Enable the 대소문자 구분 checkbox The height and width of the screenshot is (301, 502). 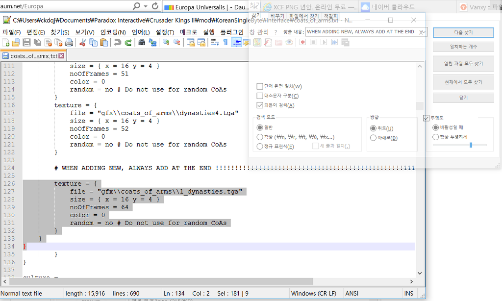pyautogui.click(x=260, y=96)
